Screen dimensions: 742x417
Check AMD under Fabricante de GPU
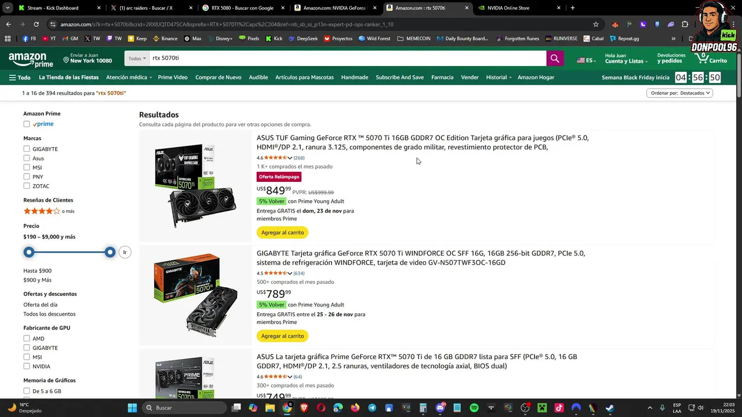click(x=27, y=338)
